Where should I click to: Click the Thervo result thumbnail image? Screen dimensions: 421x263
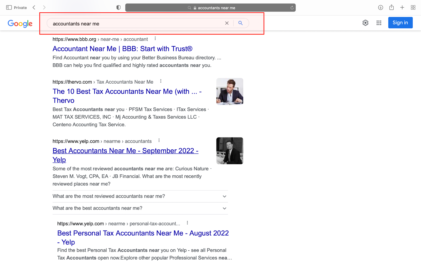230,92
